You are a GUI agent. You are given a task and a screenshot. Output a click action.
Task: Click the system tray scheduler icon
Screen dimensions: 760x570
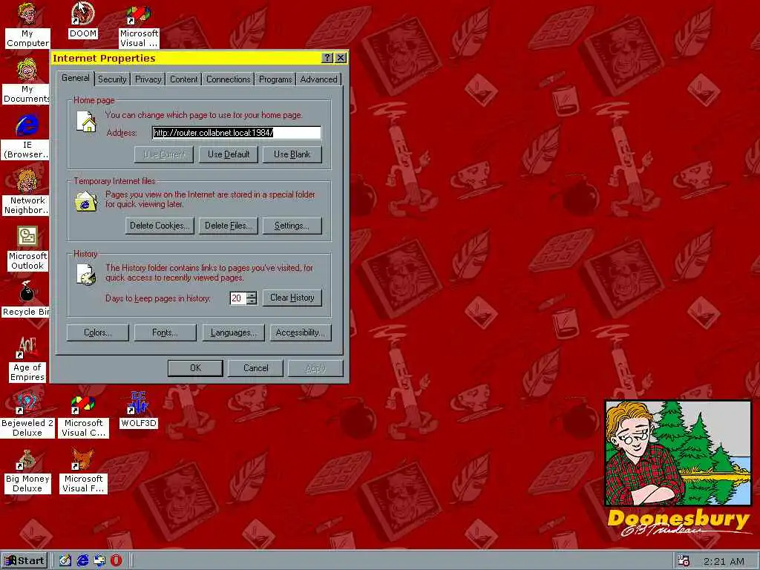[684, 561]
